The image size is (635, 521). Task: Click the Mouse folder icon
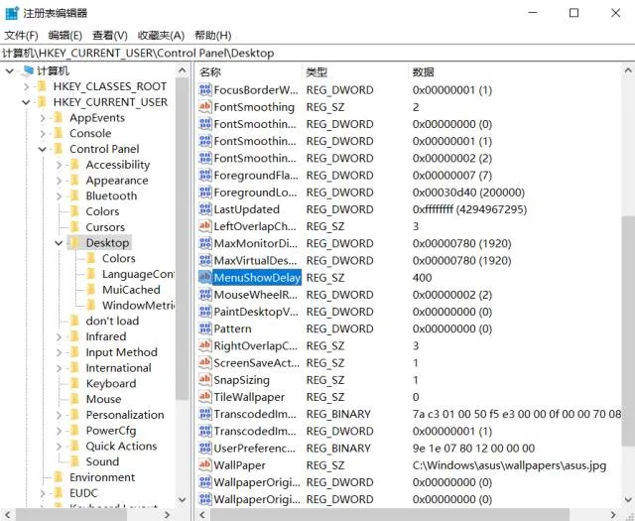(x=74, y=399)
